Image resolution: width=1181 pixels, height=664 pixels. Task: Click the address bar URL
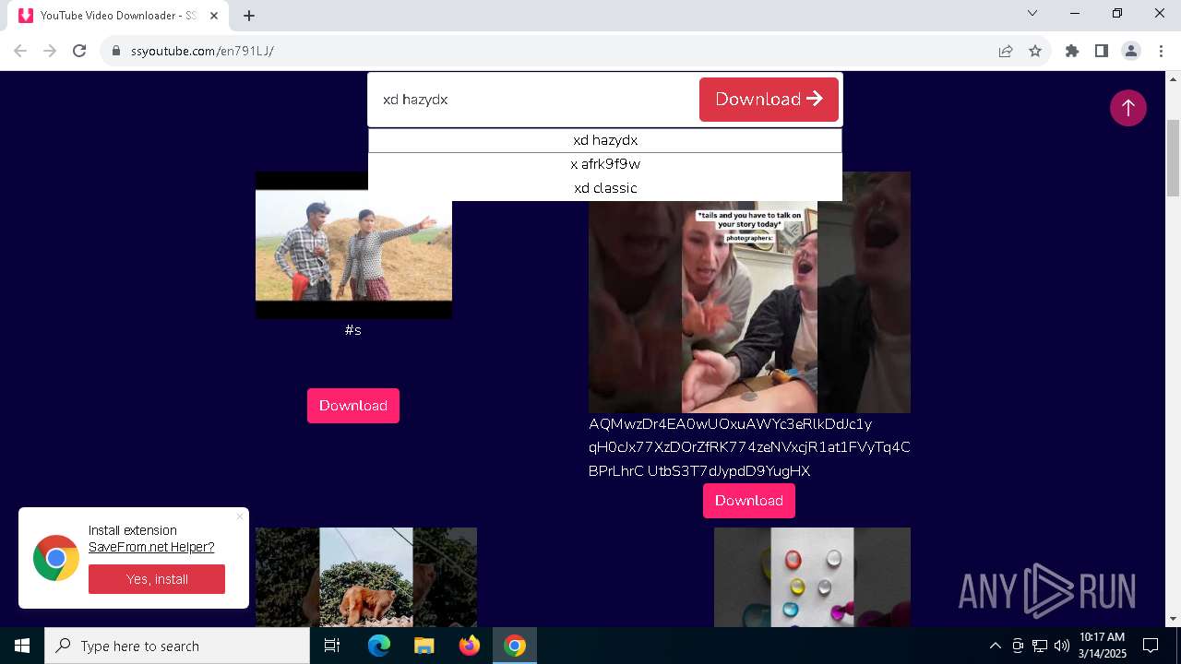(202, 51)
